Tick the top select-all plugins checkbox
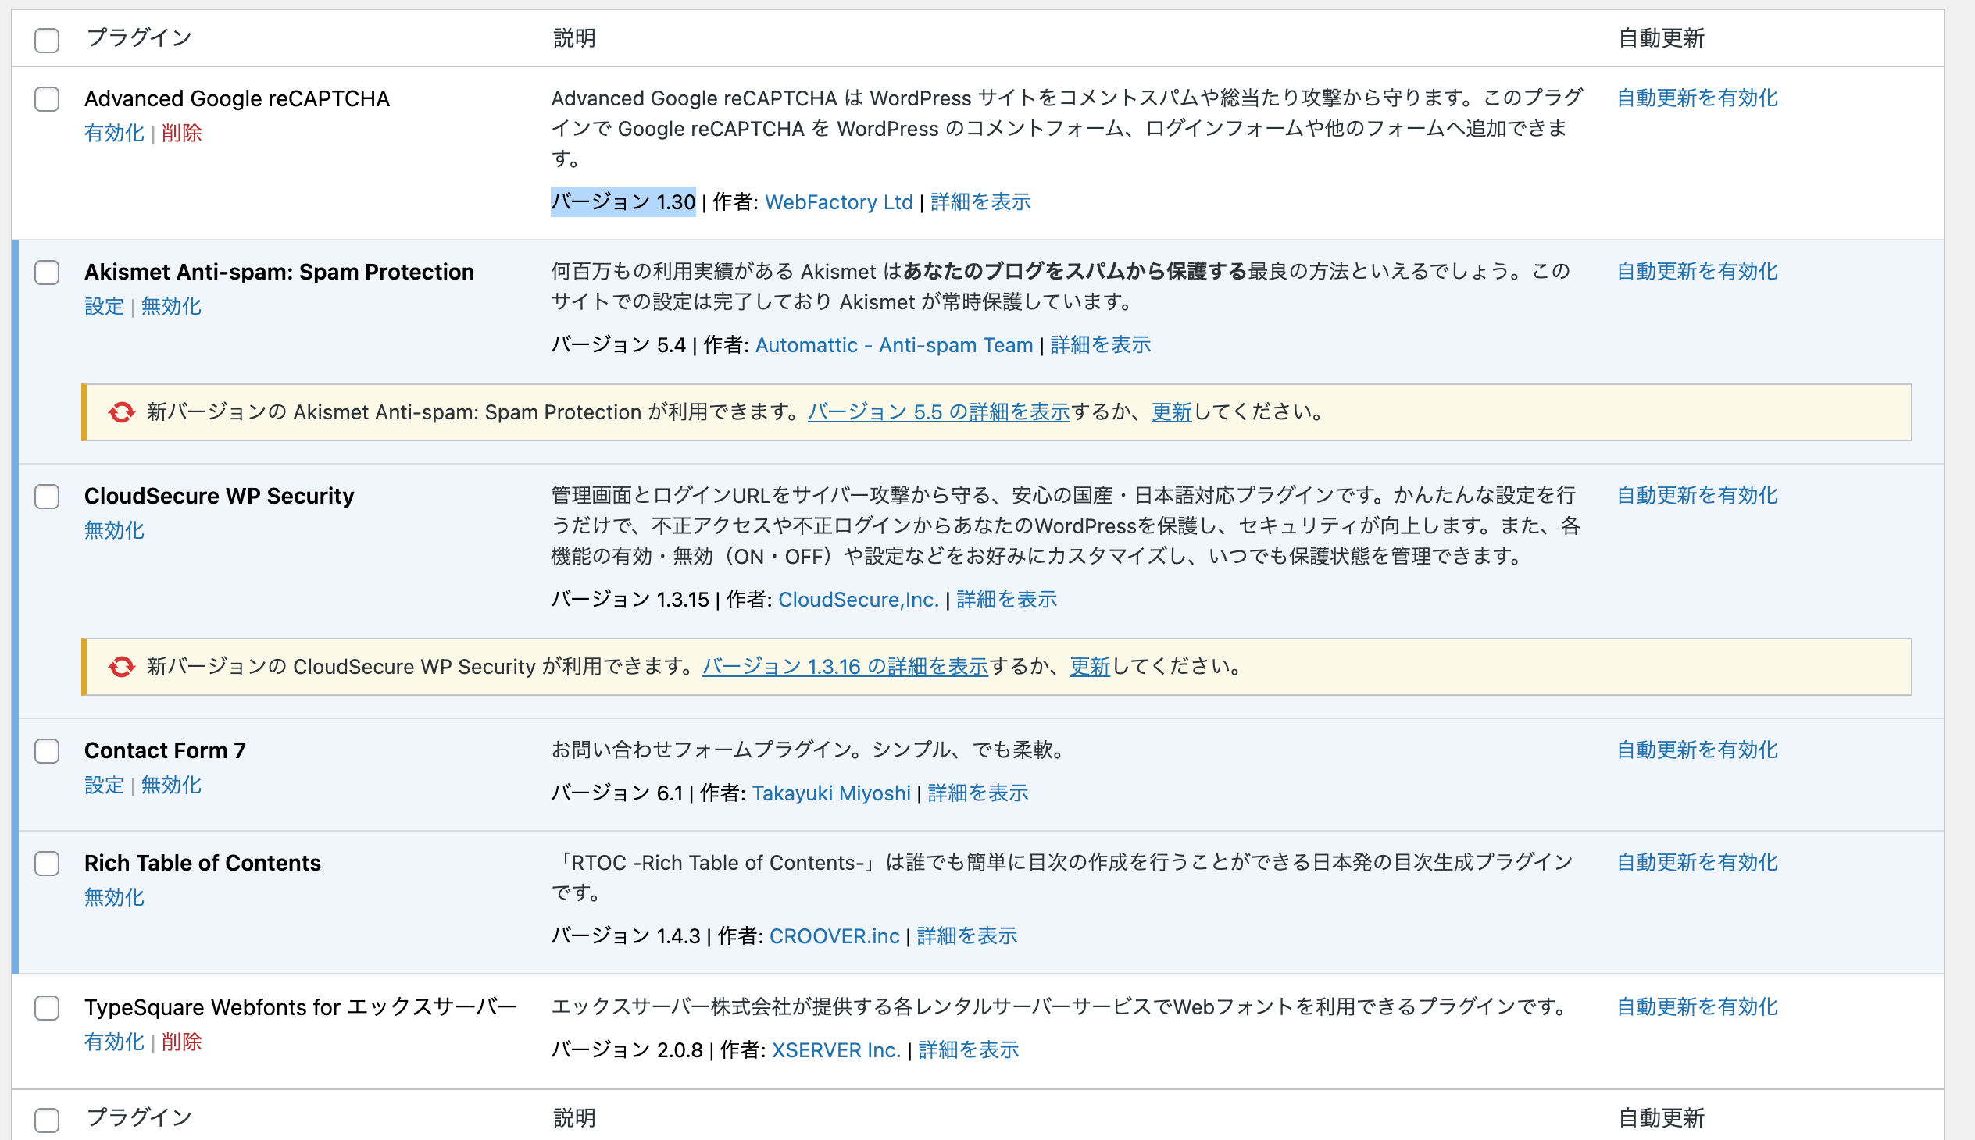The height and width of the screenshot is (1140, 1975). pos(47,40)
